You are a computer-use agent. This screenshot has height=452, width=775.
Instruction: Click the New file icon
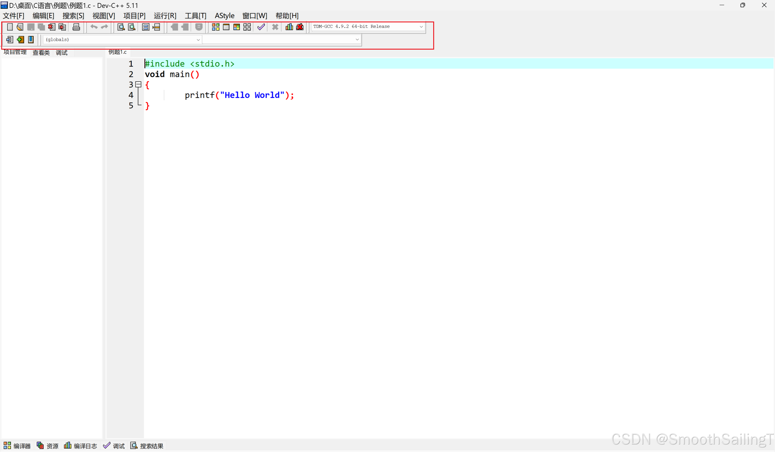click(x=10, y=27)
